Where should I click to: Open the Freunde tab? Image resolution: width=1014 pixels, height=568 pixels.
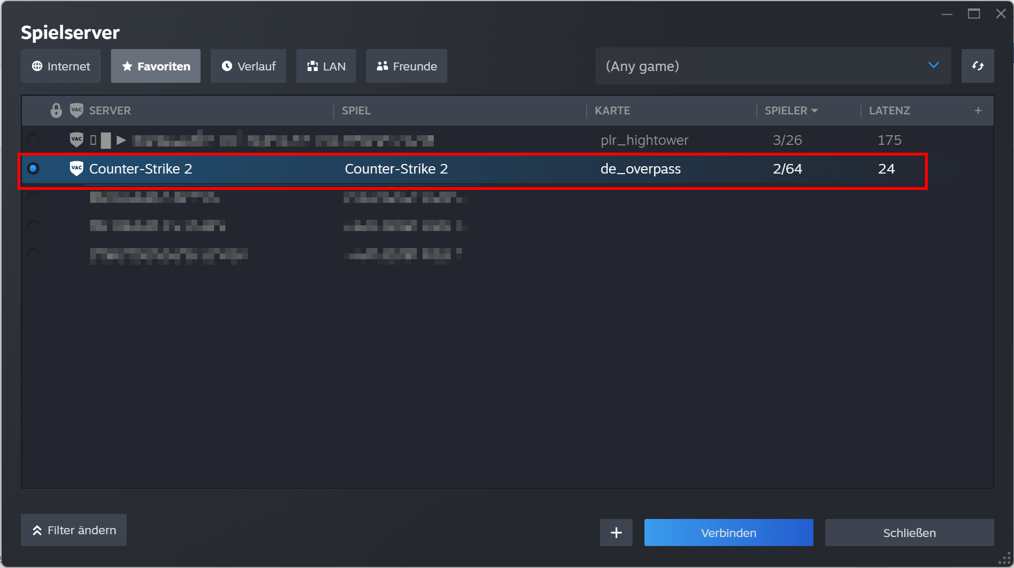click(406, 66)
